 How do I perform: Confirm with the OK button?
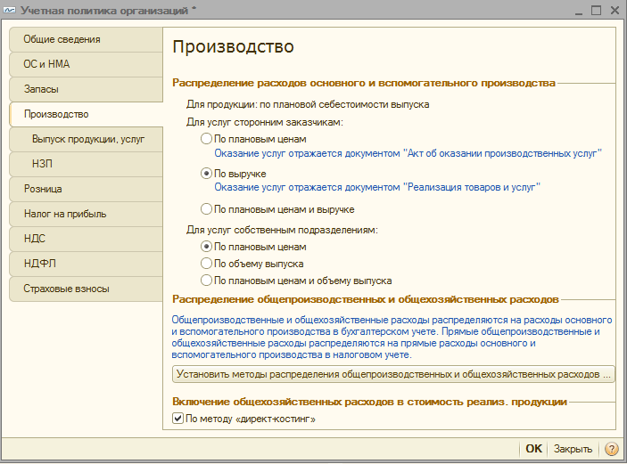point(534,449)
